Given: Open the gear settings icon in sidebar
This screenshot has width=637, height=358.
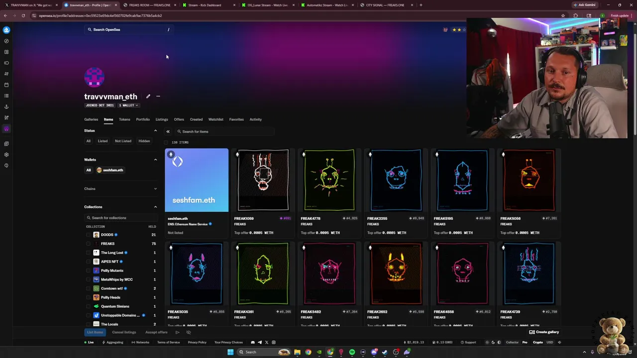Looking at the screenshot, I should pyautogui.click(x=6, y=155).
